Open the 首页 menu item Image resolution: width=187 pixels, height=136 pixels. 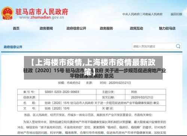tap(16, 28)
